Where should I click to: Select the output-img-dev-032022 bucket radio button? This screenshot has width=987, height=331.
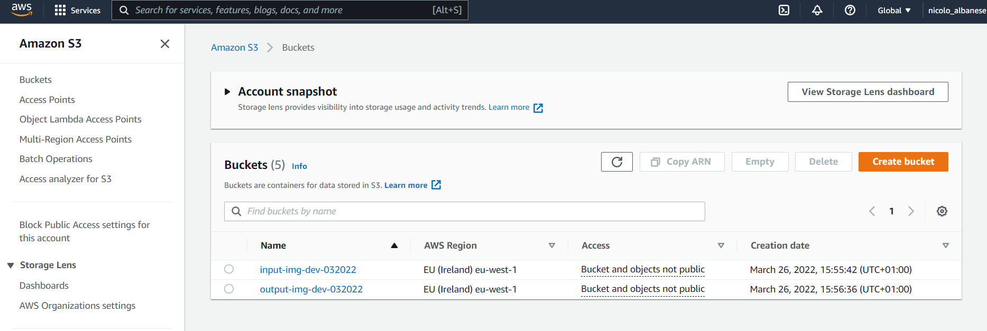pos(229,289)
